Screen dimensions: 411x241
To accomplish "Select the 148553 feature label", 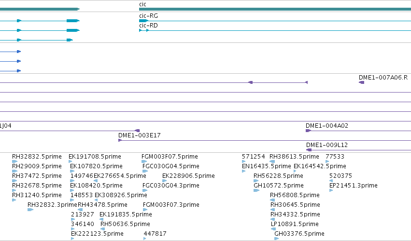I will [x=82, y=195].
